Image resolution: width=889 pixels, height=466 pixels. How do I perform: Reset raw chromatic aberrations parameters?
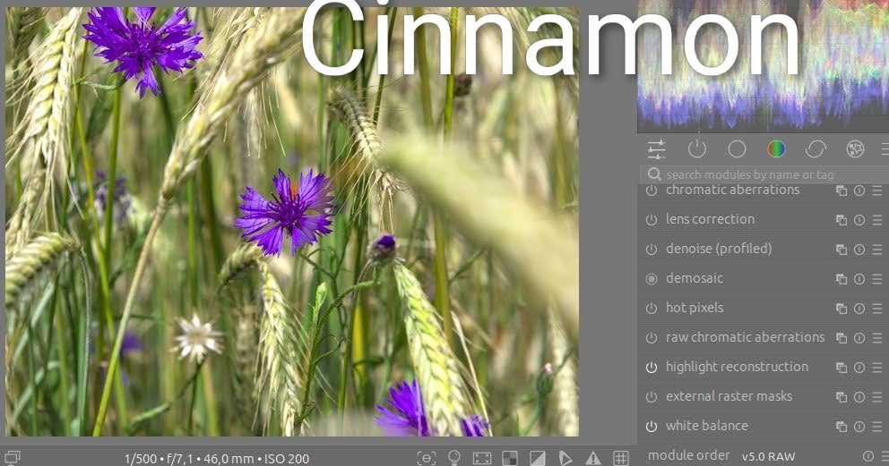(859, 338)
